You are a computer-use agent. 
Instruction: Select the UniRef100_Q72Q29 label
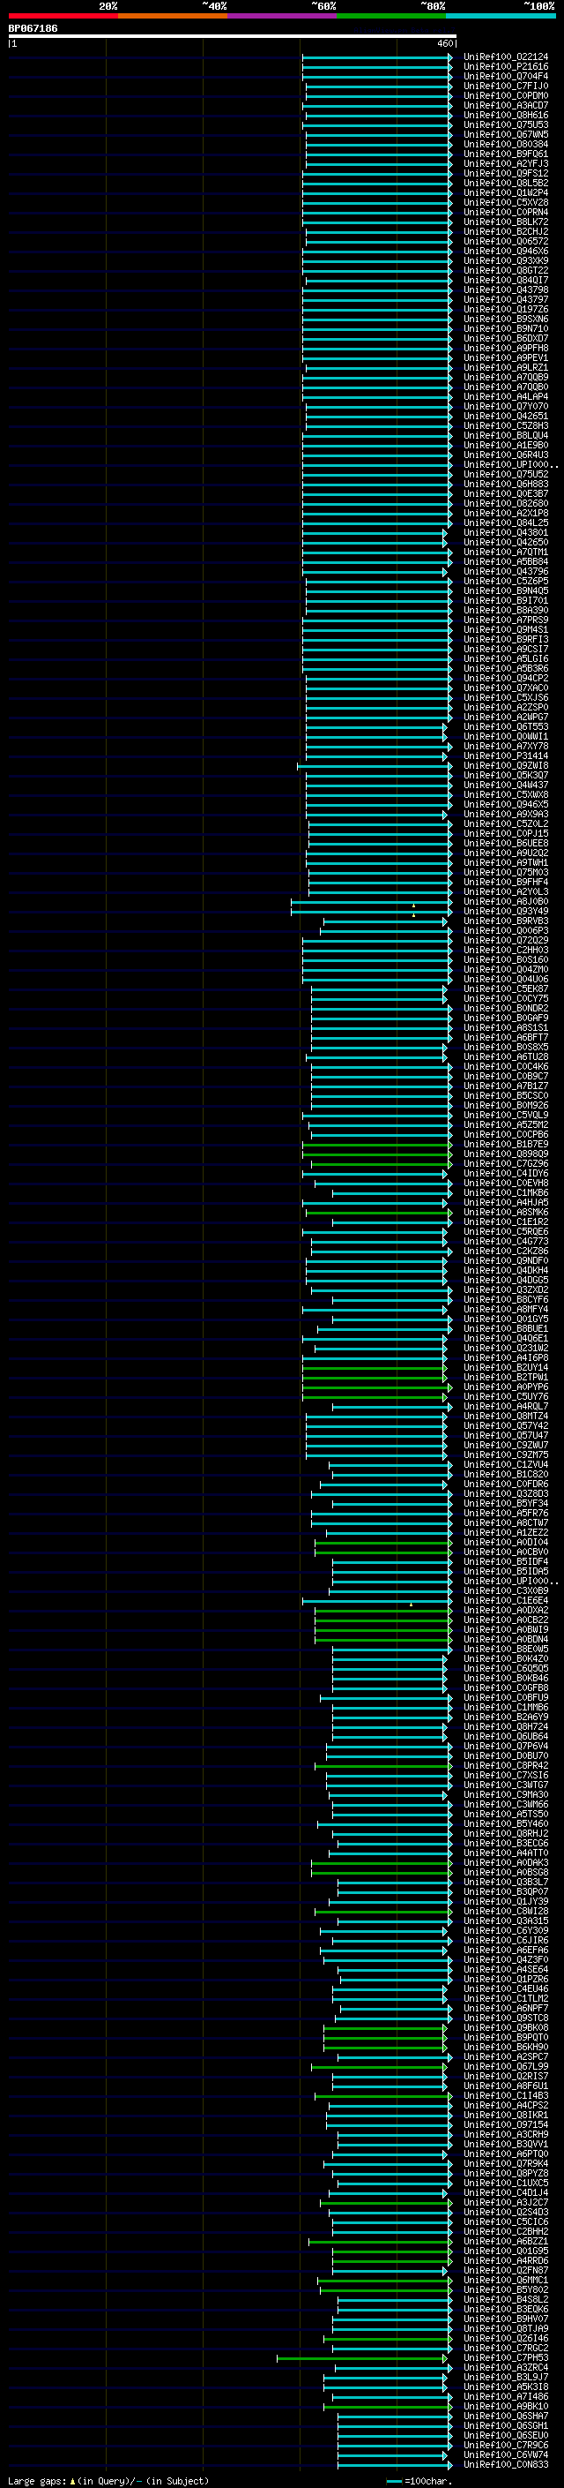pos(505,941)
